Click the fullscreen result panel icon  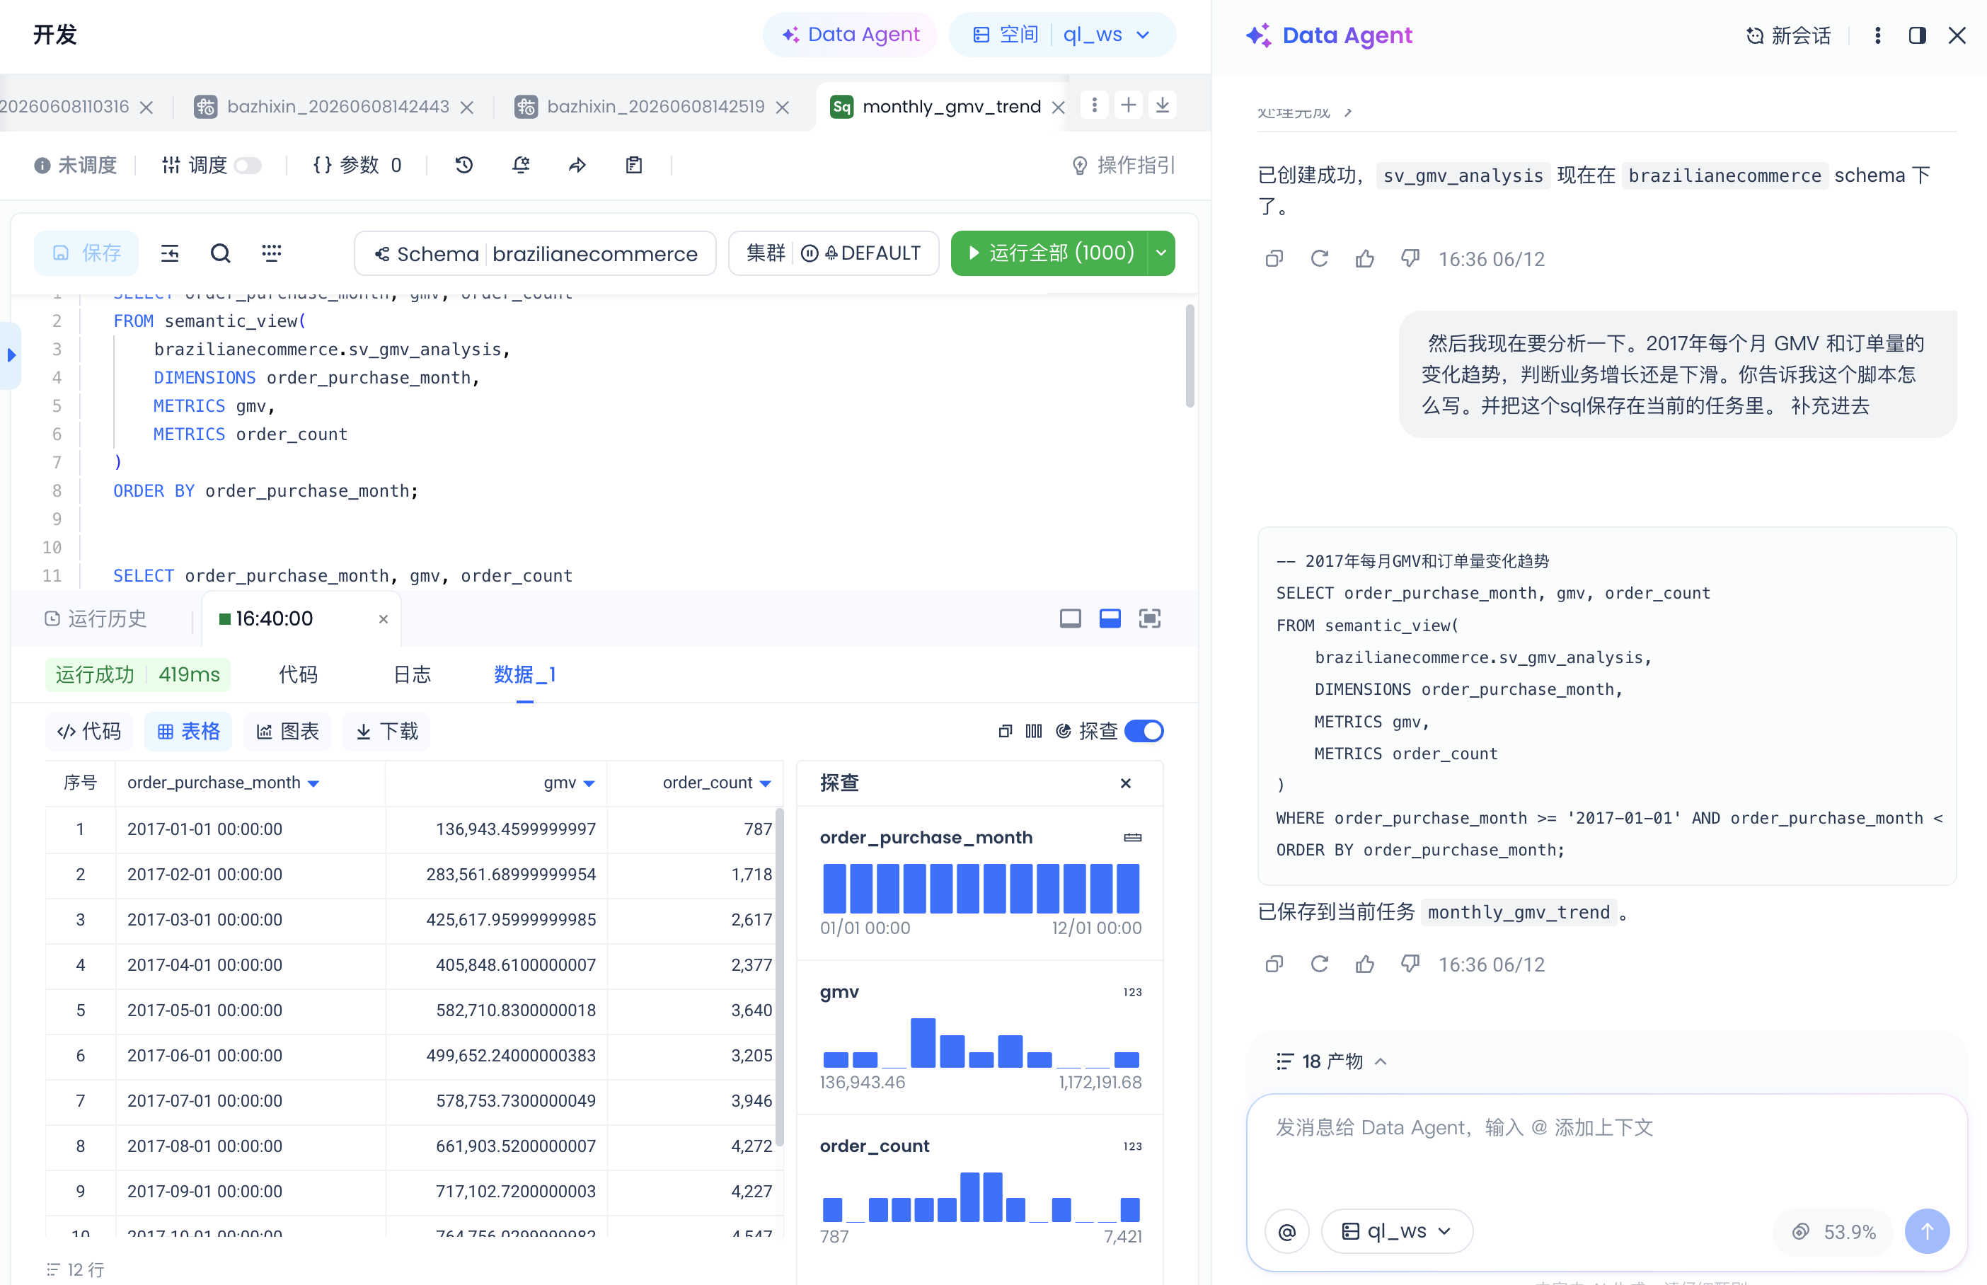point(1149,618)
